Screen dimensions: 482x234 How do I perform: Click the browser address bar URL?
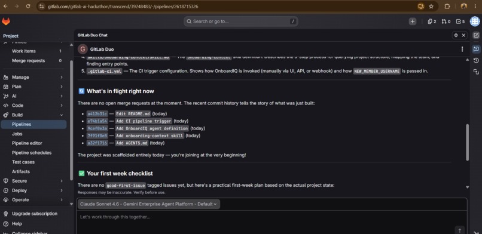point(123,6)
